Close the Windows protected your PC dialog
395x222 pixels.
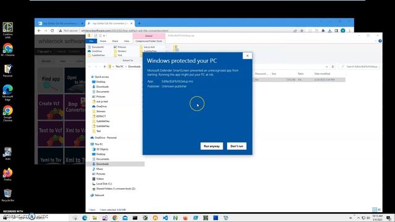coord(247,55)
